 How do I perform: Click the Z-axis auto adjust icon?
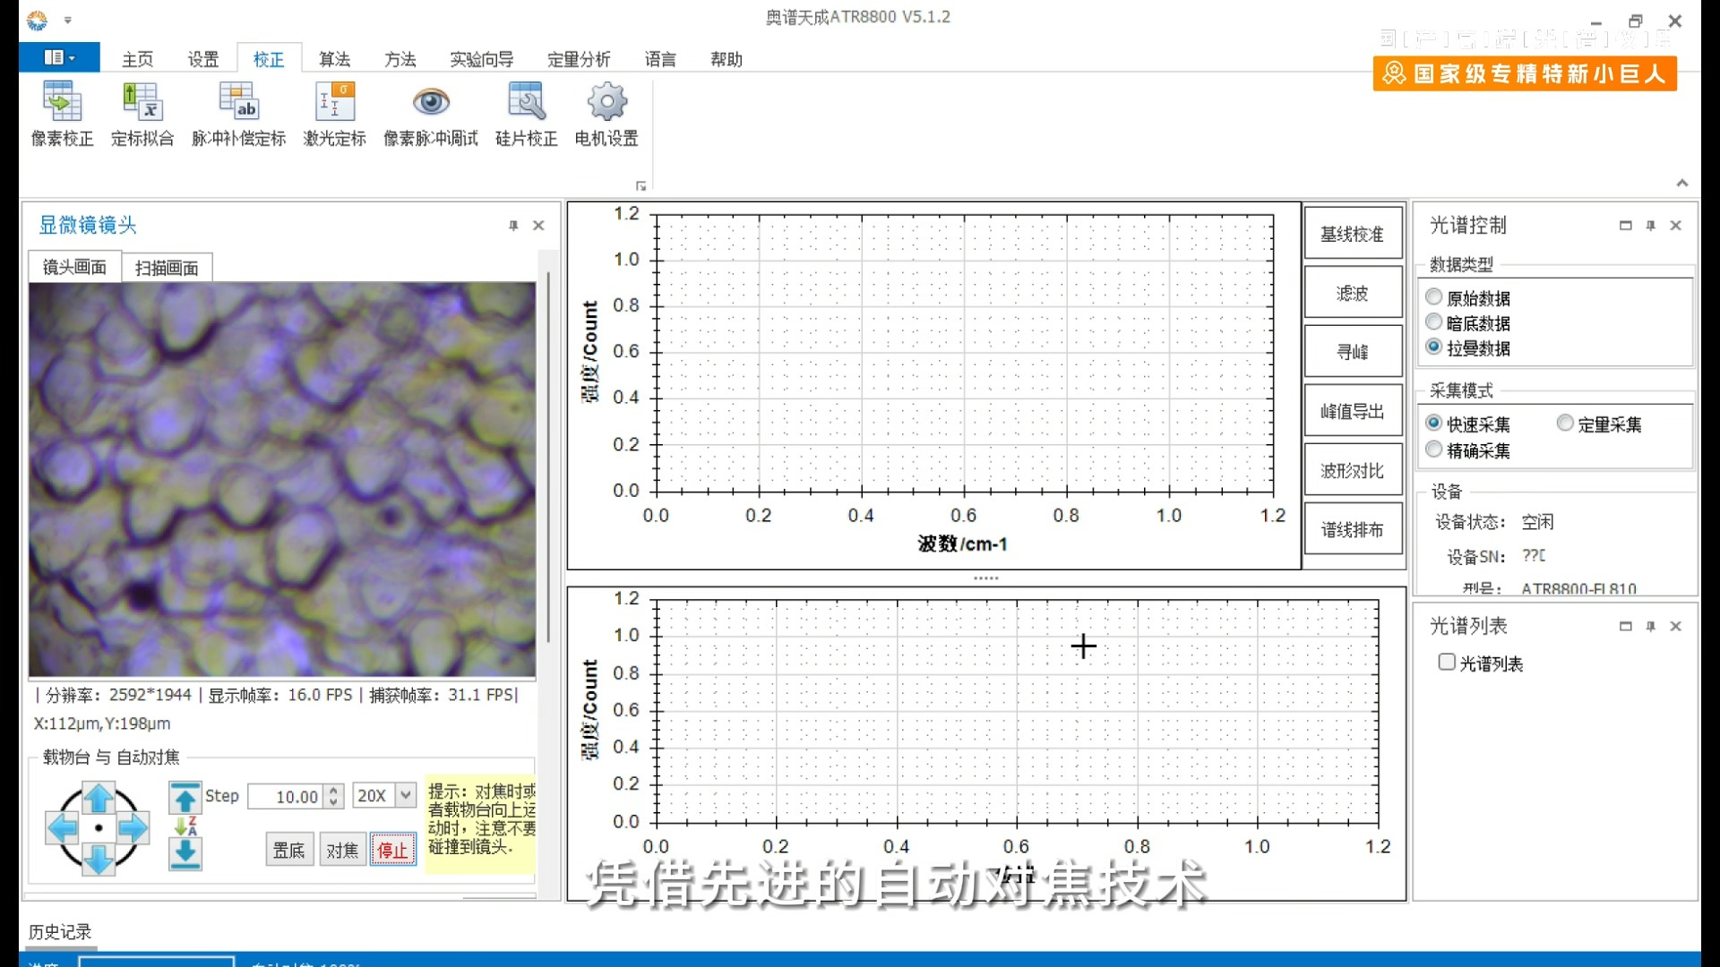click(x=185, y=826)
